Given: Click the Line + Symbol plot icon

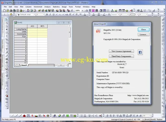Looking at the screenshot, I should pyautogui.click(x=20, y=116).
